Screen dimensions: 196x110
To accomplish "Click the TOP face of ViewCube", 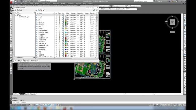I will coord(172,22).
